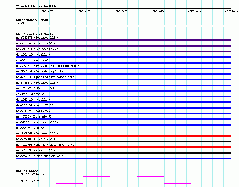The width and height of the screenshot is (239, 187).
Task: Open variant dgv1567n100 (Coe2014) label
Action: pos(33,100)
